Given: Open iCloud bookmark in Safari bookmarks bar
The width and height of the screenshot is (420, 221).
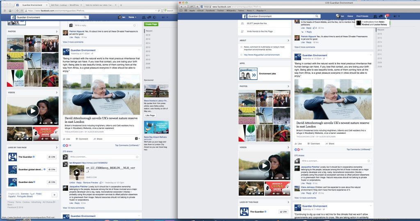Looking at the screenshot, I should (x=200, y=11).
